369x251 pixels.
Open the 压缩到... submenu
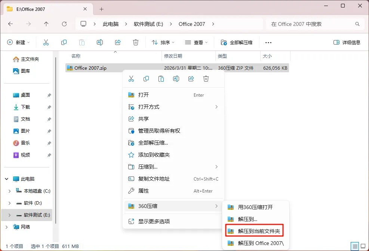tap(174, 167)
